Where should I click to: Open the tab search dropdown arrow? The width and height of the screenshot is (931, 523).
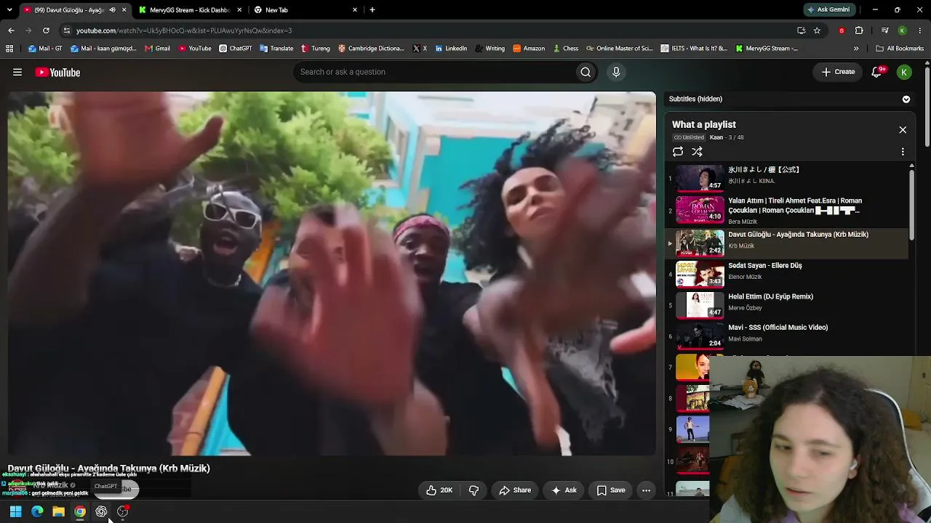tap(9, 10)
